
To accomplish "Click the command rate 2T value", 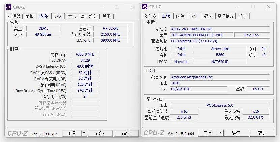I will (x=85, y=96).
